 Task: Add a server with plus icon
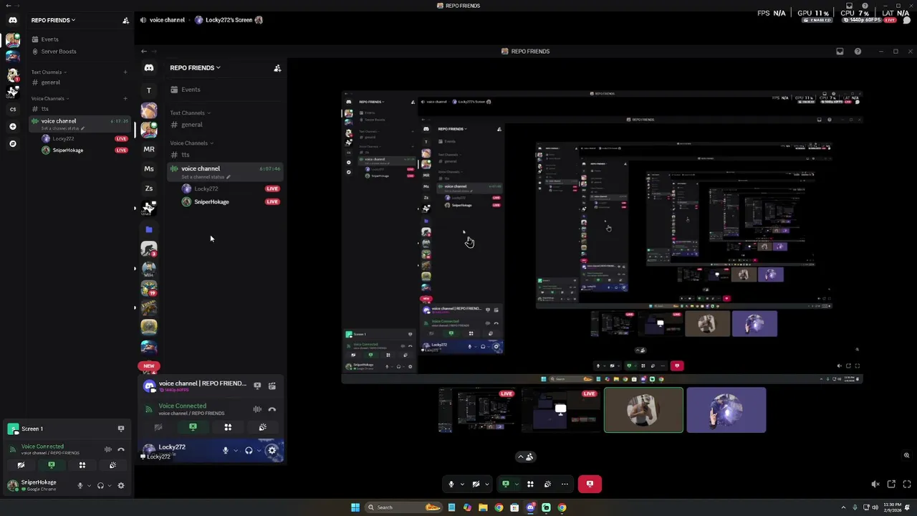point(13,127)
